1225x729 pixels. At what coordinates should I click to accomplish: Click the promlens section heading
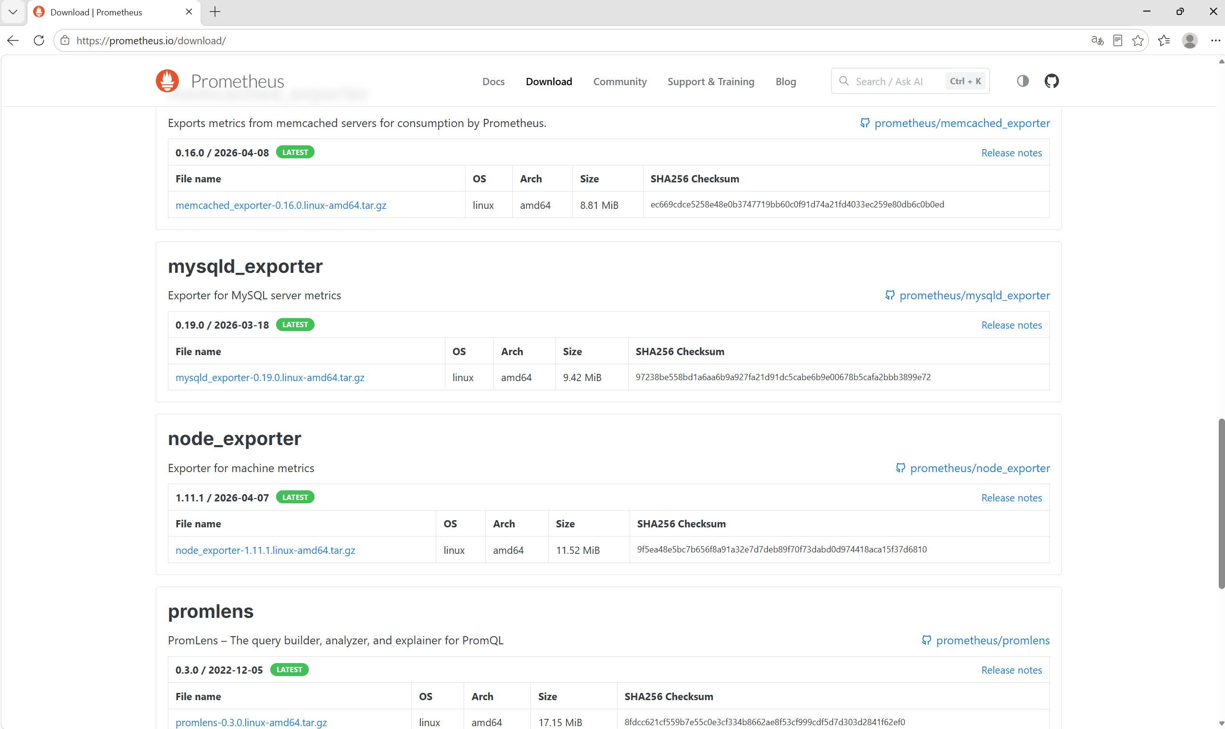click(x=211, y=612)
